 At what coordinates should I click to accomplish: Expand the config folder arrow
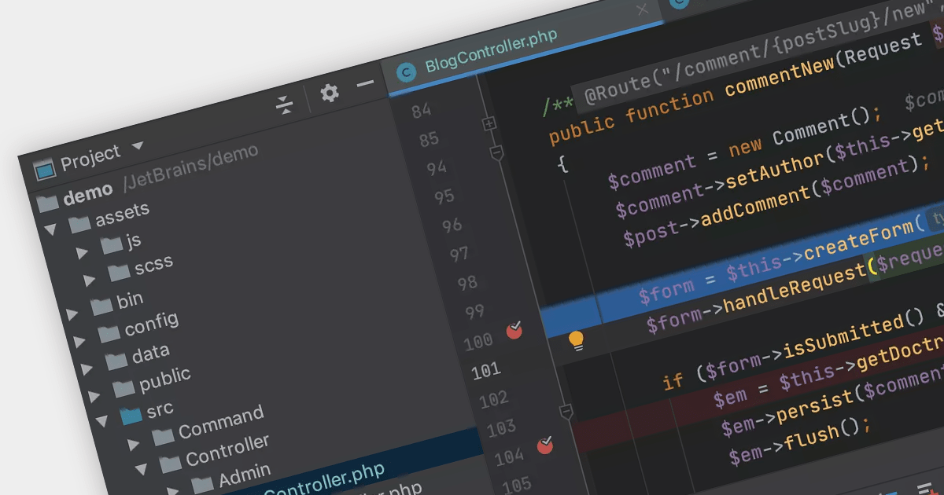click(79, 342)
